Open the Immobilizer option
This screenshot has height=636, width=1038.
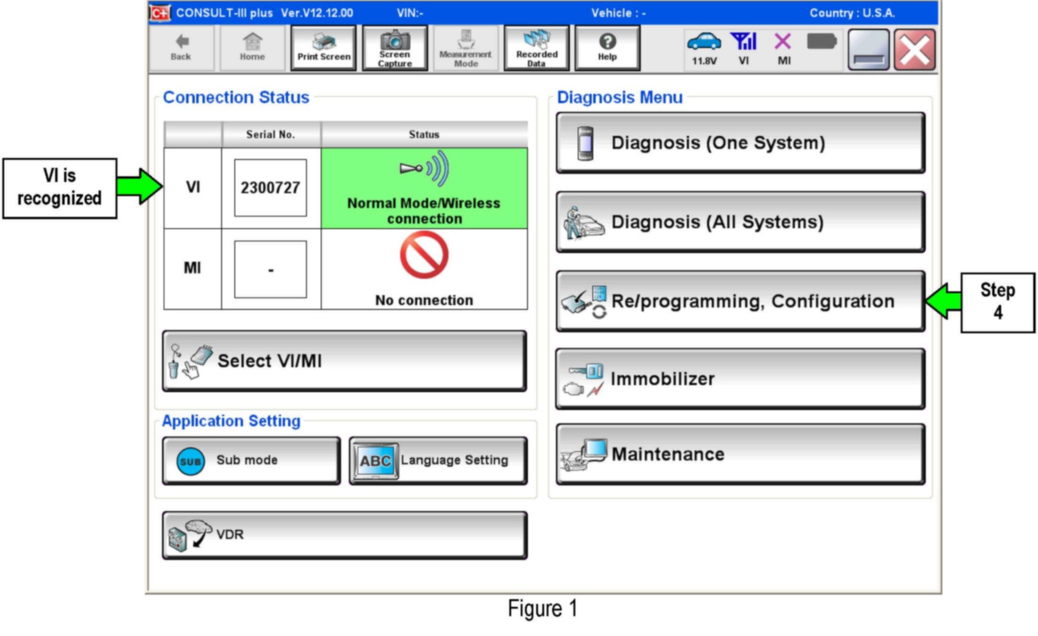tap(740, 379)
